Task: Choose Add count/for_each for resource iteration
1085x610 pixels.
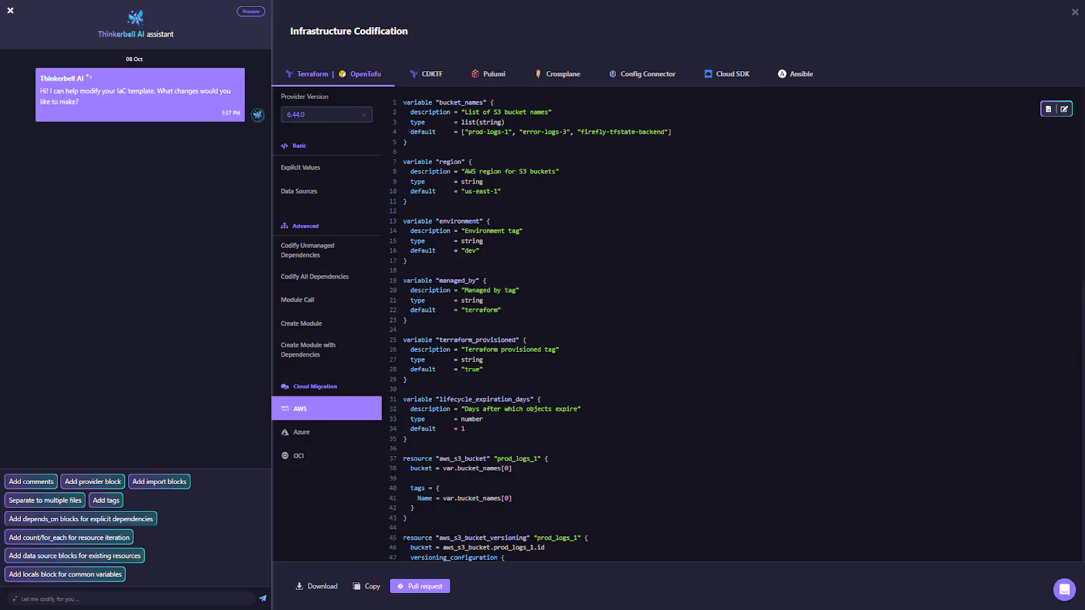Action: [x=69, y=537]
